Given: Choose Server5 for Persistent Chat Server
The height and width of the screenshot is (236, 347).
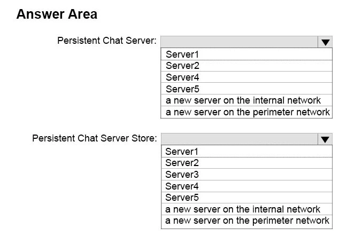Looking at the screenshot, I should click(246, 89).
